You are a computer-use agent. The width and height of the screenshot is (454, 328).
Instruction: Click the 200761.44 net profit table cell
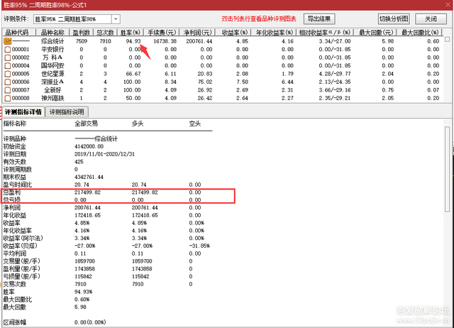pos(199,41)
